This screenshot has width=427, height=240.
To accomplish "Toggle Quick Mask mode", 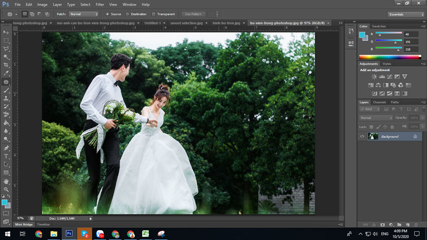I will (x=6, y=213).
